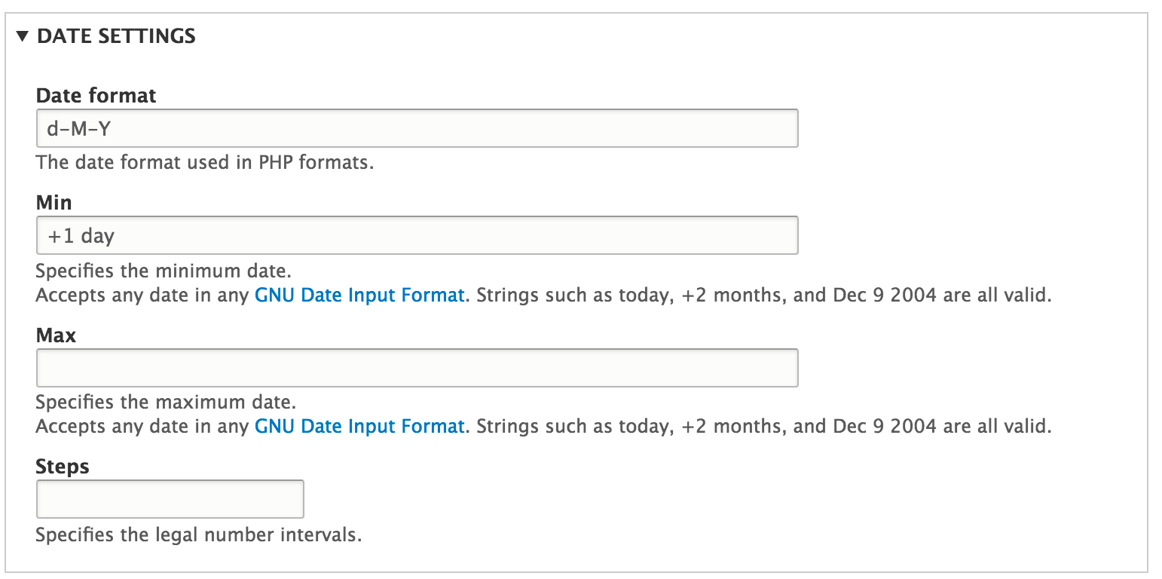Open GNU Date Input Format link under Min
The image size is (1162, 579).
tap(359, 295)
